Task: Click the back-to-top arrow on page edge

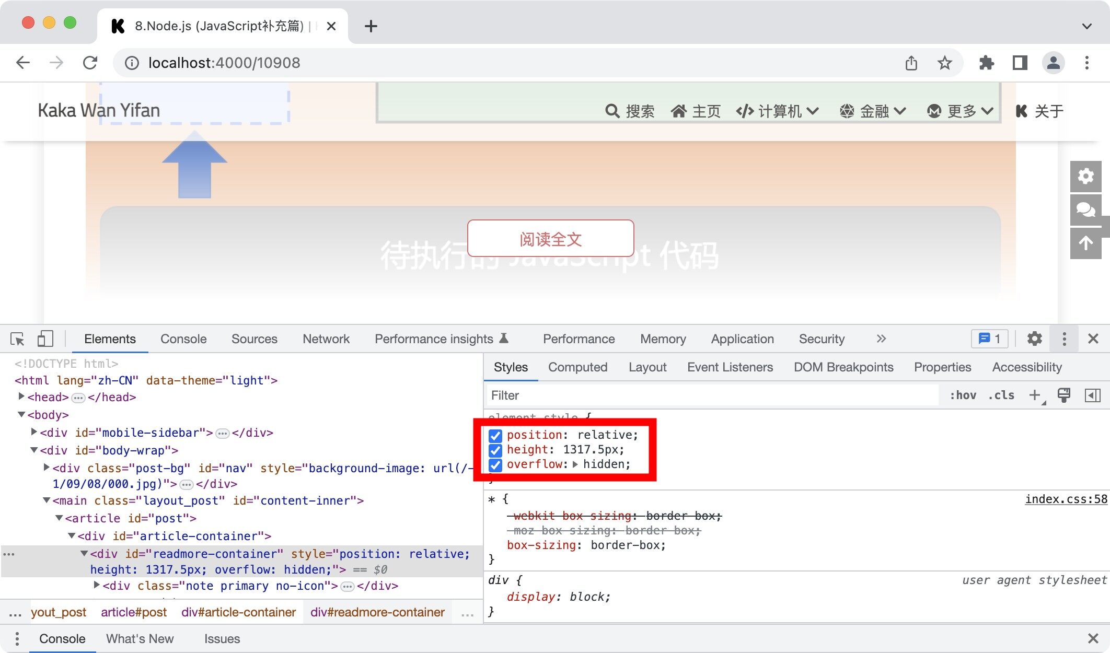Action: pyautogui.click(x=1086, y=242)
